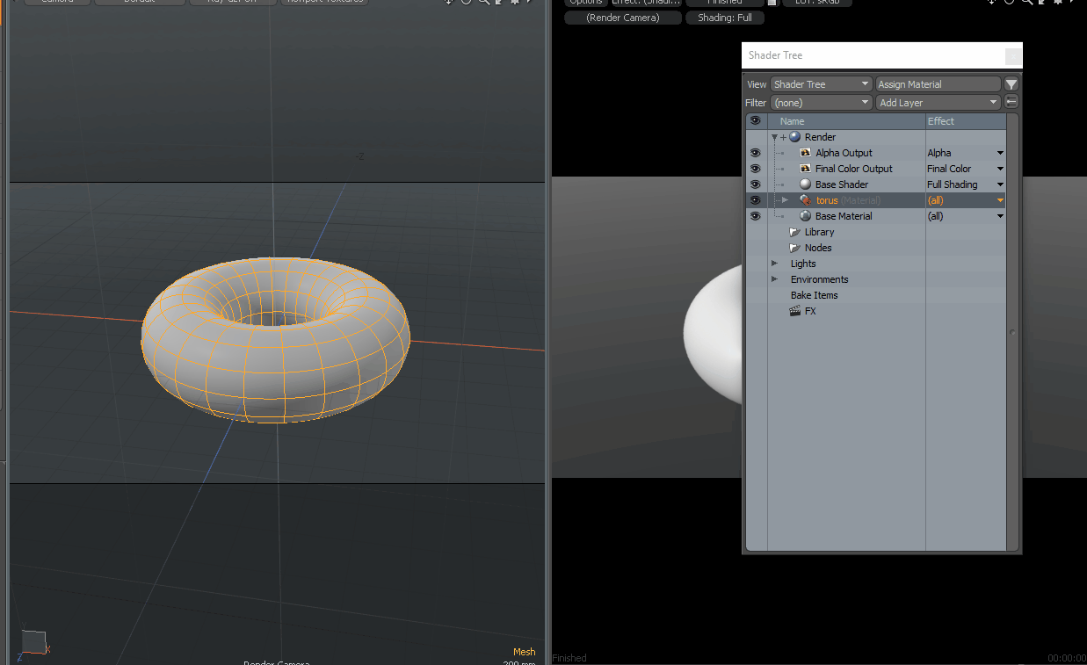This screenshot has height=665, width=1087.
Task: Open the torus (all) effect dropdown
Action: pyautogui.click(x=1000, y=200)
